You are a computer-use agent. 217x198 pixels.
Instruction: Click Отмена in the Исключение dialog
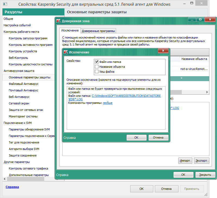click(x=158, y=138)
